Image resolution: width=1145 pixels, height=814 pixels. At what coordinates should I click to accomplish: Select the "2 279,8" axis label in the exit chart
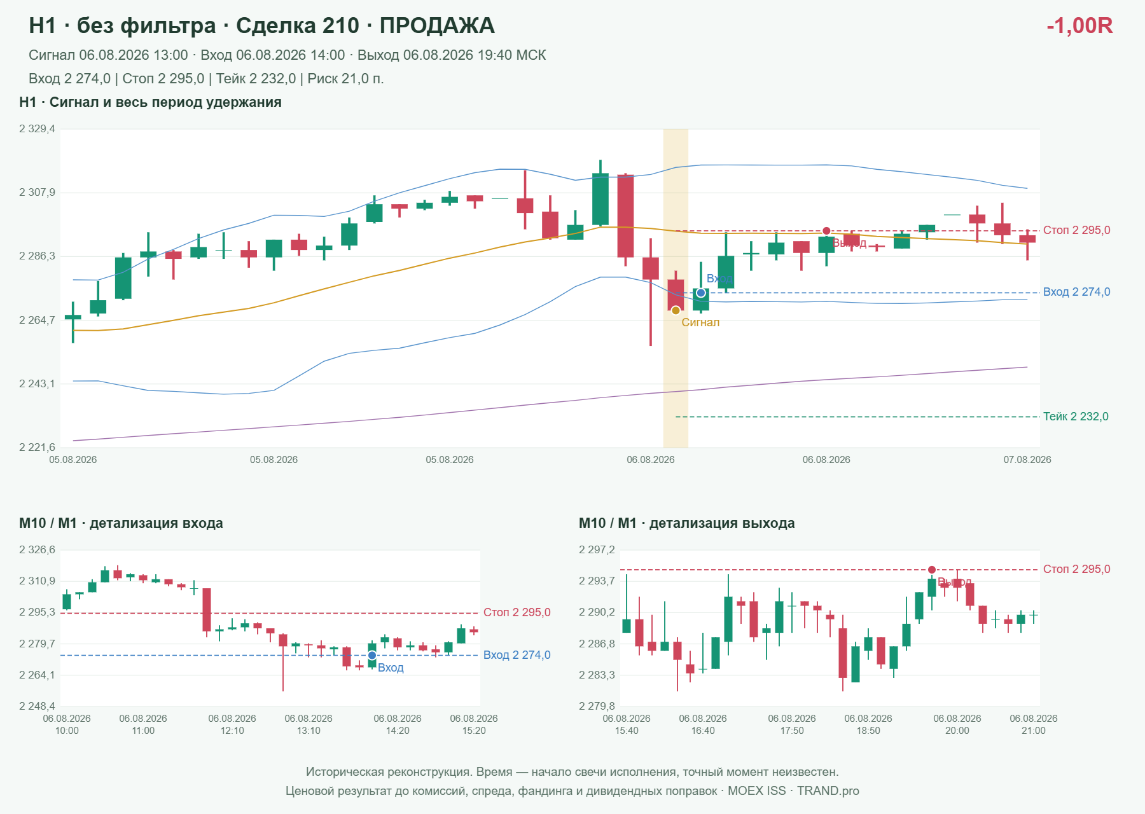597,706
